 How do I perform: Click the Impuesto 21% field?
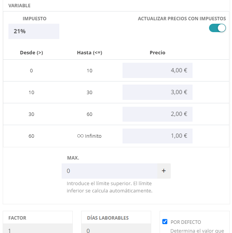tap(34, 31)
